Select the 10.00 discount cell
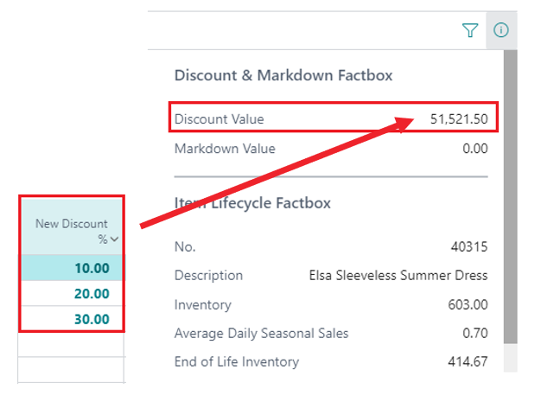Screen dimensions: 541x402 coord(72,268)
